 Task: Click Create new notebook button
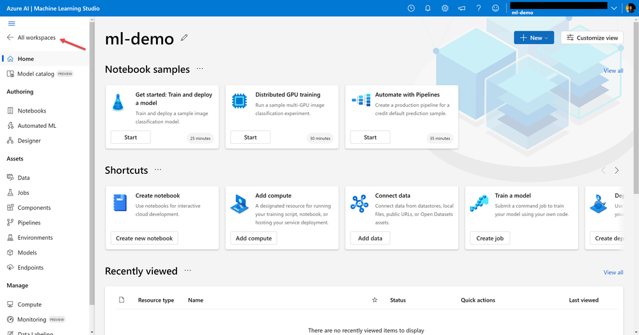[x=145, y=238]
